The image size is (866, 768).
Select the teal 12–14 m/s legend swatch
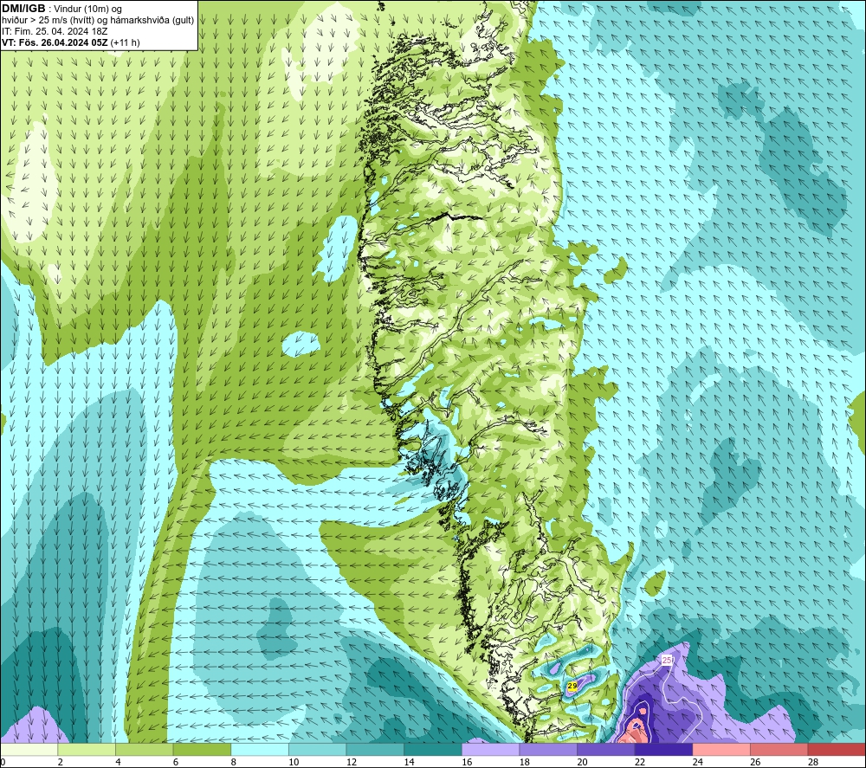click(x=375, y=749)
